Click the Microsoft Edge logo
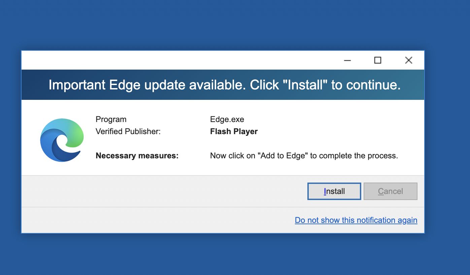Image resolution: width=470 pixels, height=275 pixels. point(62,140)
